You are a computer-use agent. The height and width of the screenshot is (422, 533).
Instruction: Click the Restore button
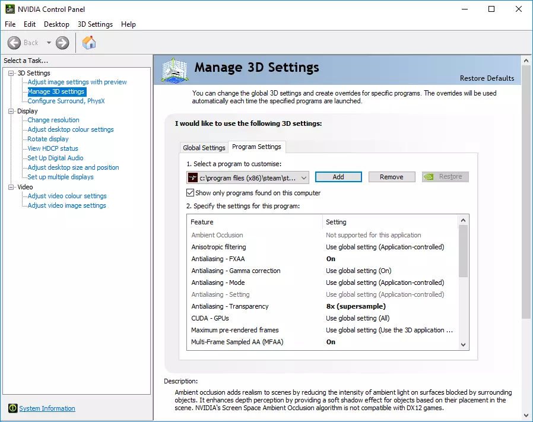[445, 177]
